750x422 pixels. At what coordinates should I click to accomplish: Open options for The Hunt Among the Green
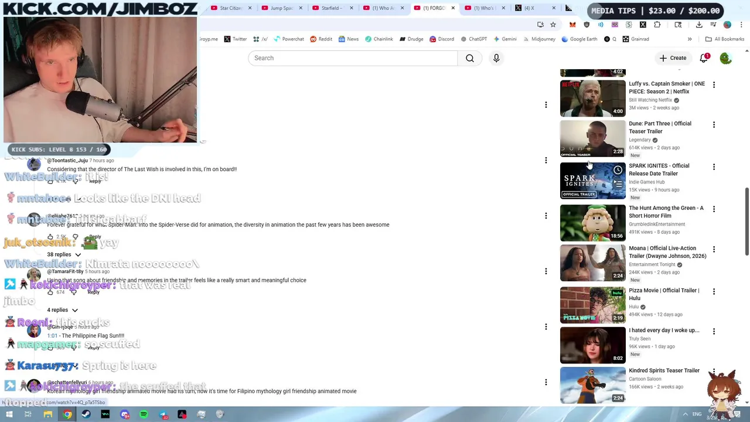point(714,209)
